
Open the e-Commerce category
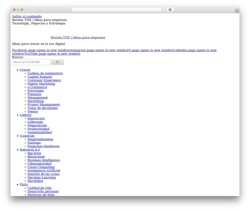click(37, 87)
